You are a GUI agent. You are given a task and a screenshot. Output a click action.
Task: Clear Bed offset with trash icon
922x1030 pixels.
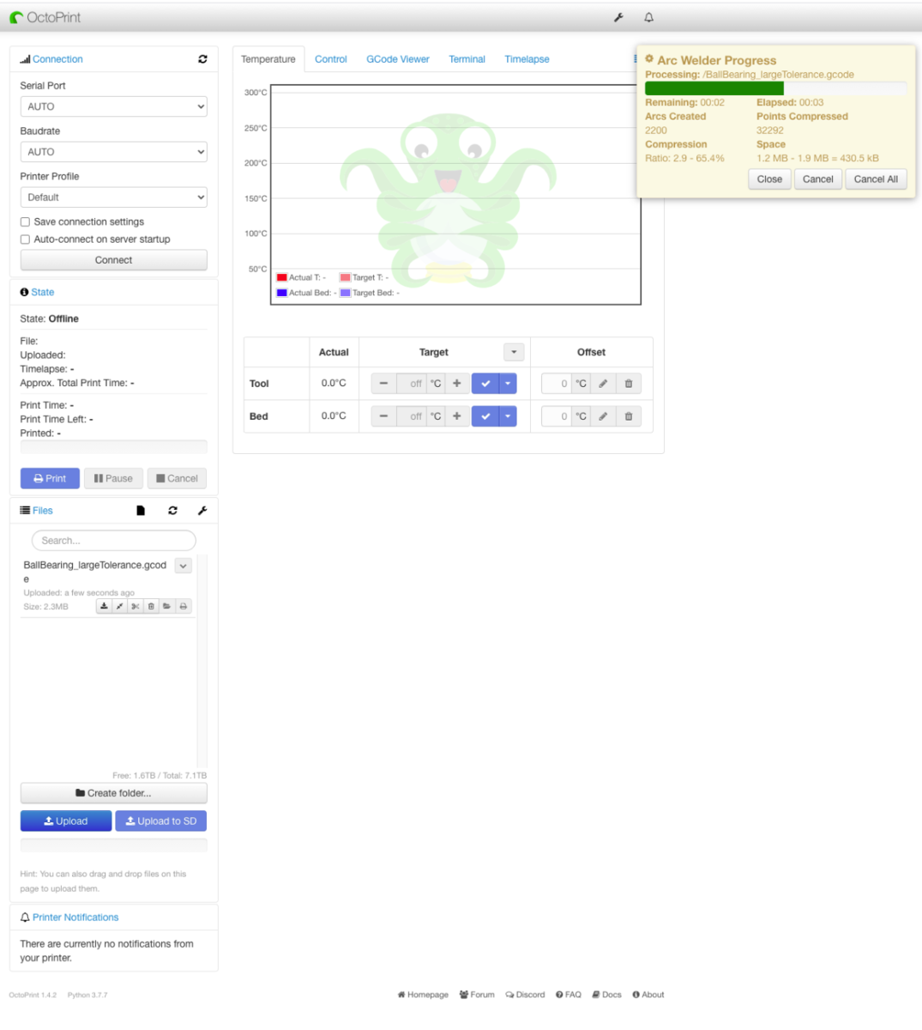(x=629, y=416)
